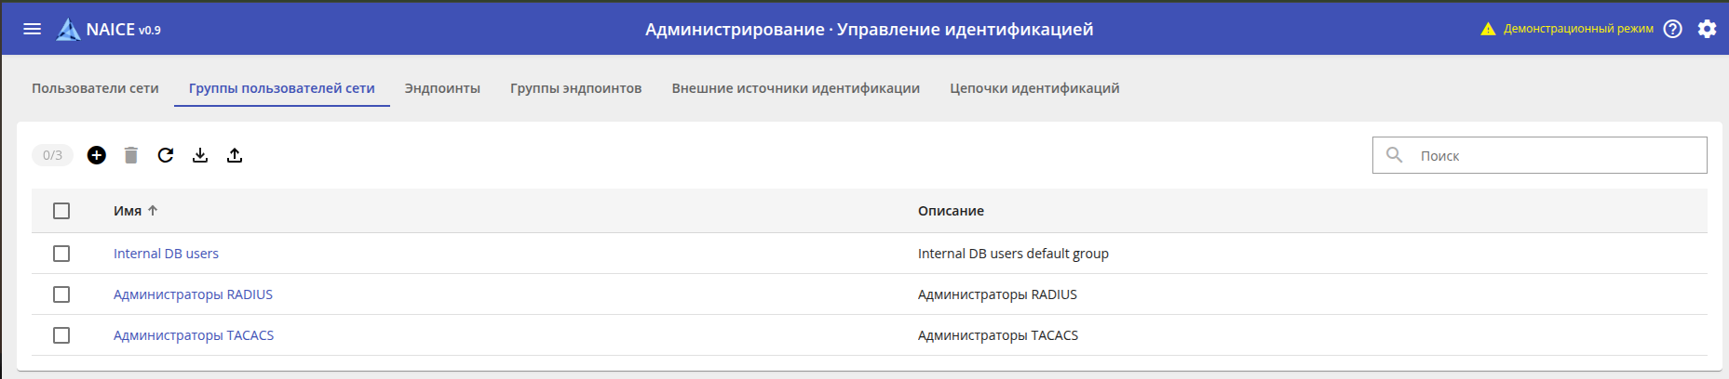Add a new user group
Image resolution: width=1729 pixels, height=379 pixels.
(97, 155)
